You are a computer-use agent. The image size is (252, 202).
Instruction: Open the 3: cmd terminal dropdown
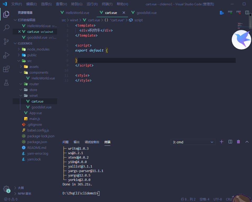click(193, 142)
